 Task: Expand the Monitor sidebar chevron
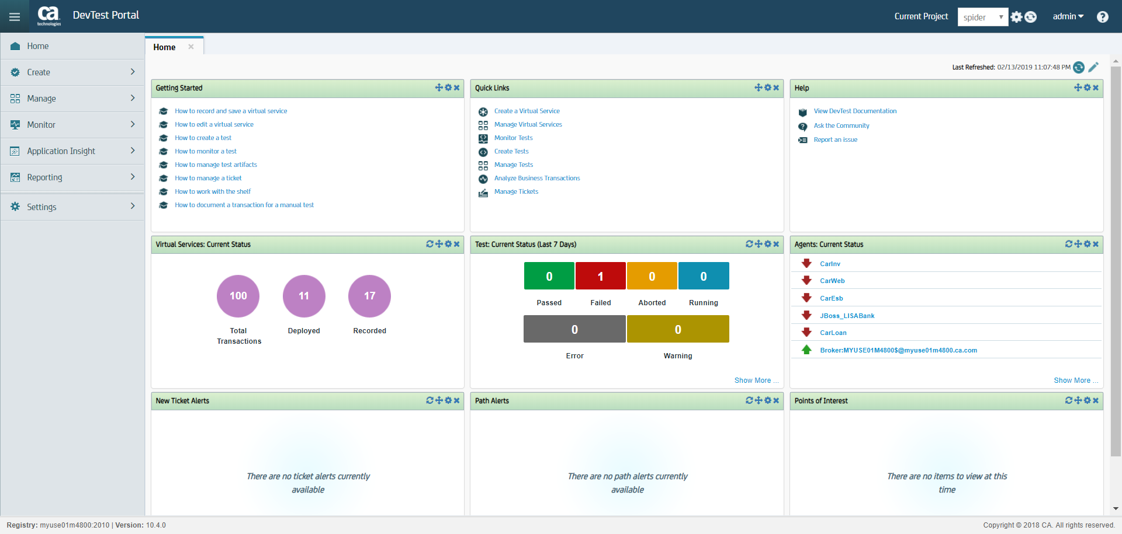pos(133,124)
